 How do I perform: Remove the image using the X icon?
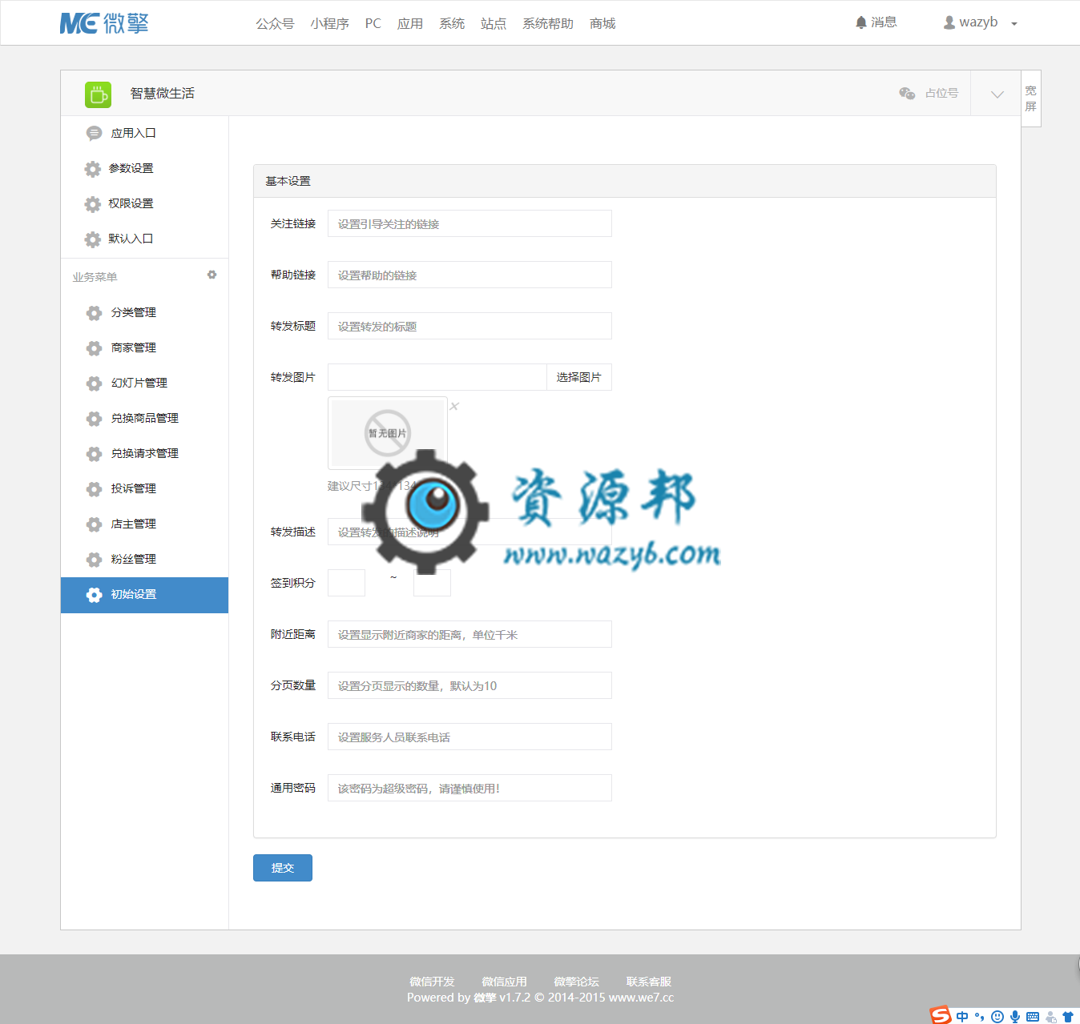[454, 406]
